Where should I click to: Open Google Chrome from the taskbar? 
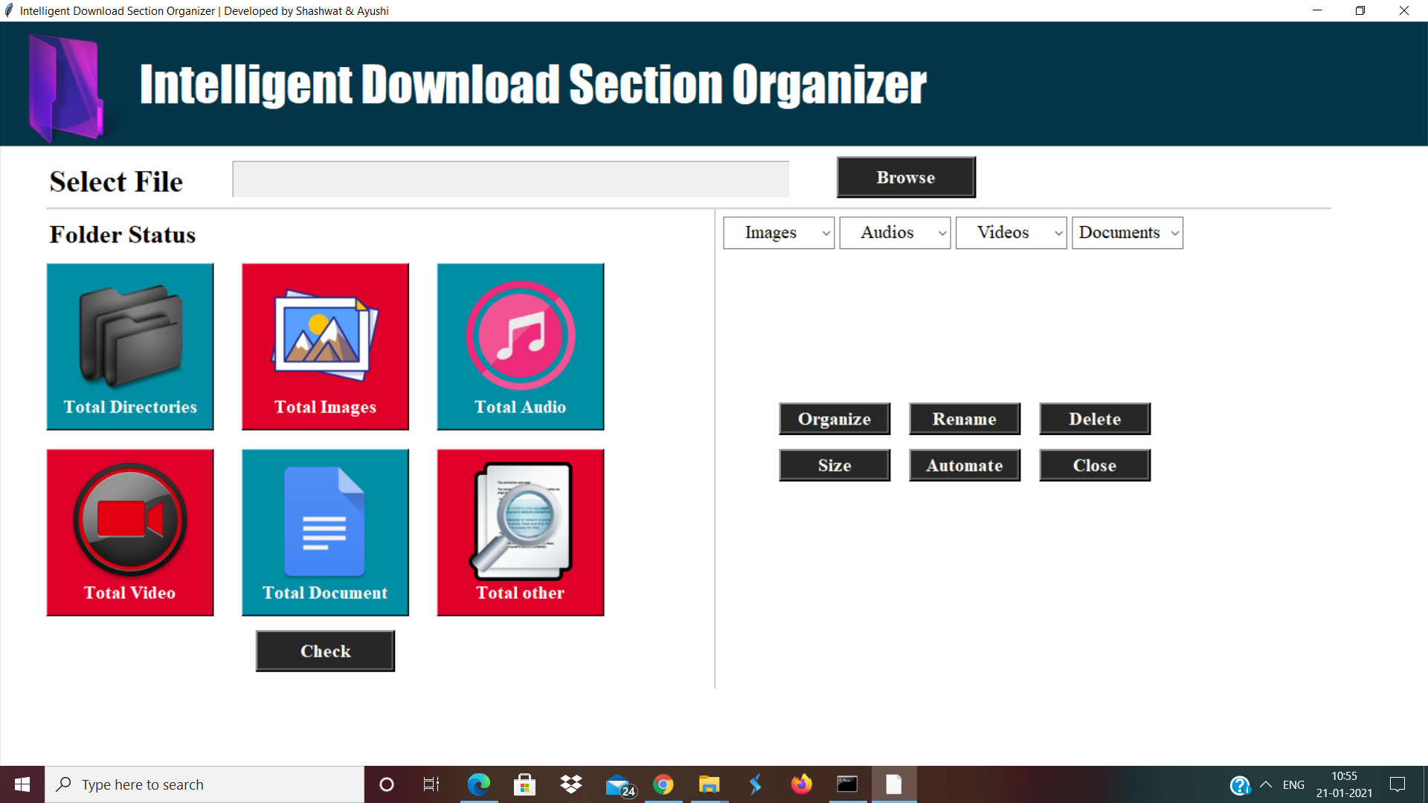(663, 784)
